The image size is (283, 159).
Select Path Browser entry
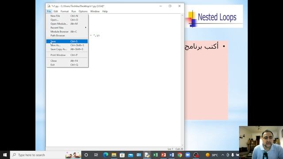pyautogui.click(x=67, y=36)
